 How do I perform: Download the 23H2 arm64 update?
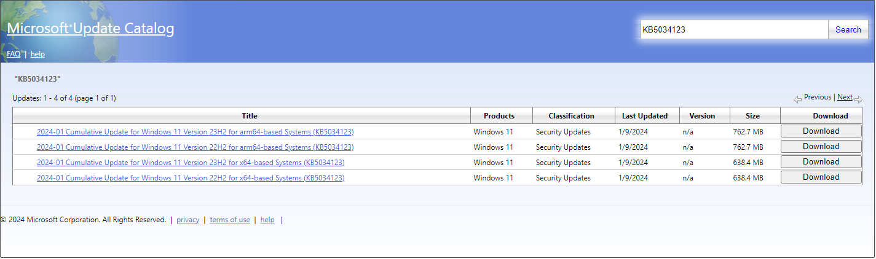(x=821, y=131)
